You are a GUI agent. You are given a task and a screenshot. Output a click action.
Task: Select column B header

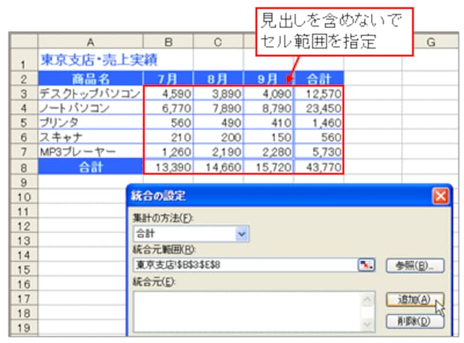168,42
